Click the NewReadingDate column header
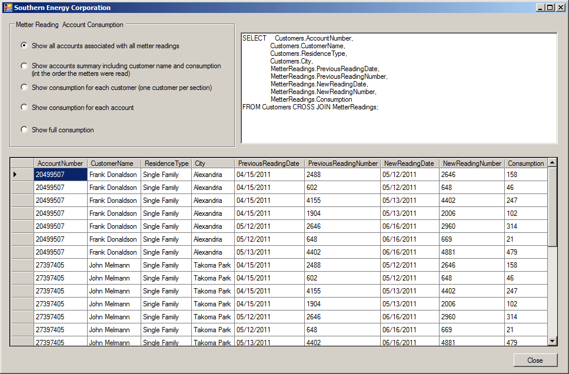569x374 pixels. (410, 163)
